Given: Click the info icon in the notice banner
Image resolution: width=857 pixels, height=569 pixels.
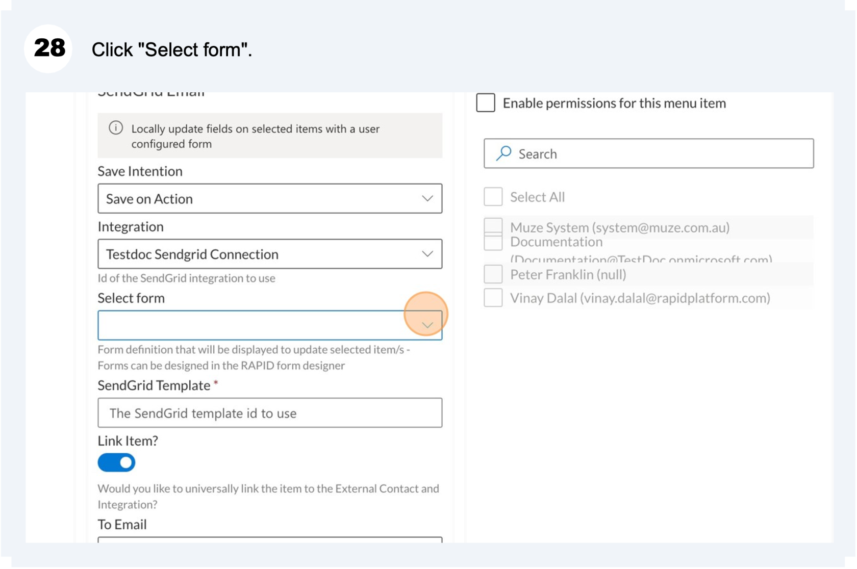Looking at the screenshot, I should coord(116,128).
